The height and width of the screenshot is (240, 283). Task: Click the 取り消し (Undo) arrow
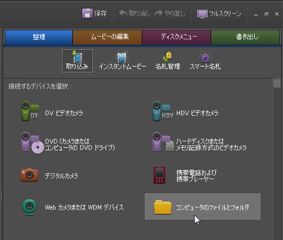point(123,14)
